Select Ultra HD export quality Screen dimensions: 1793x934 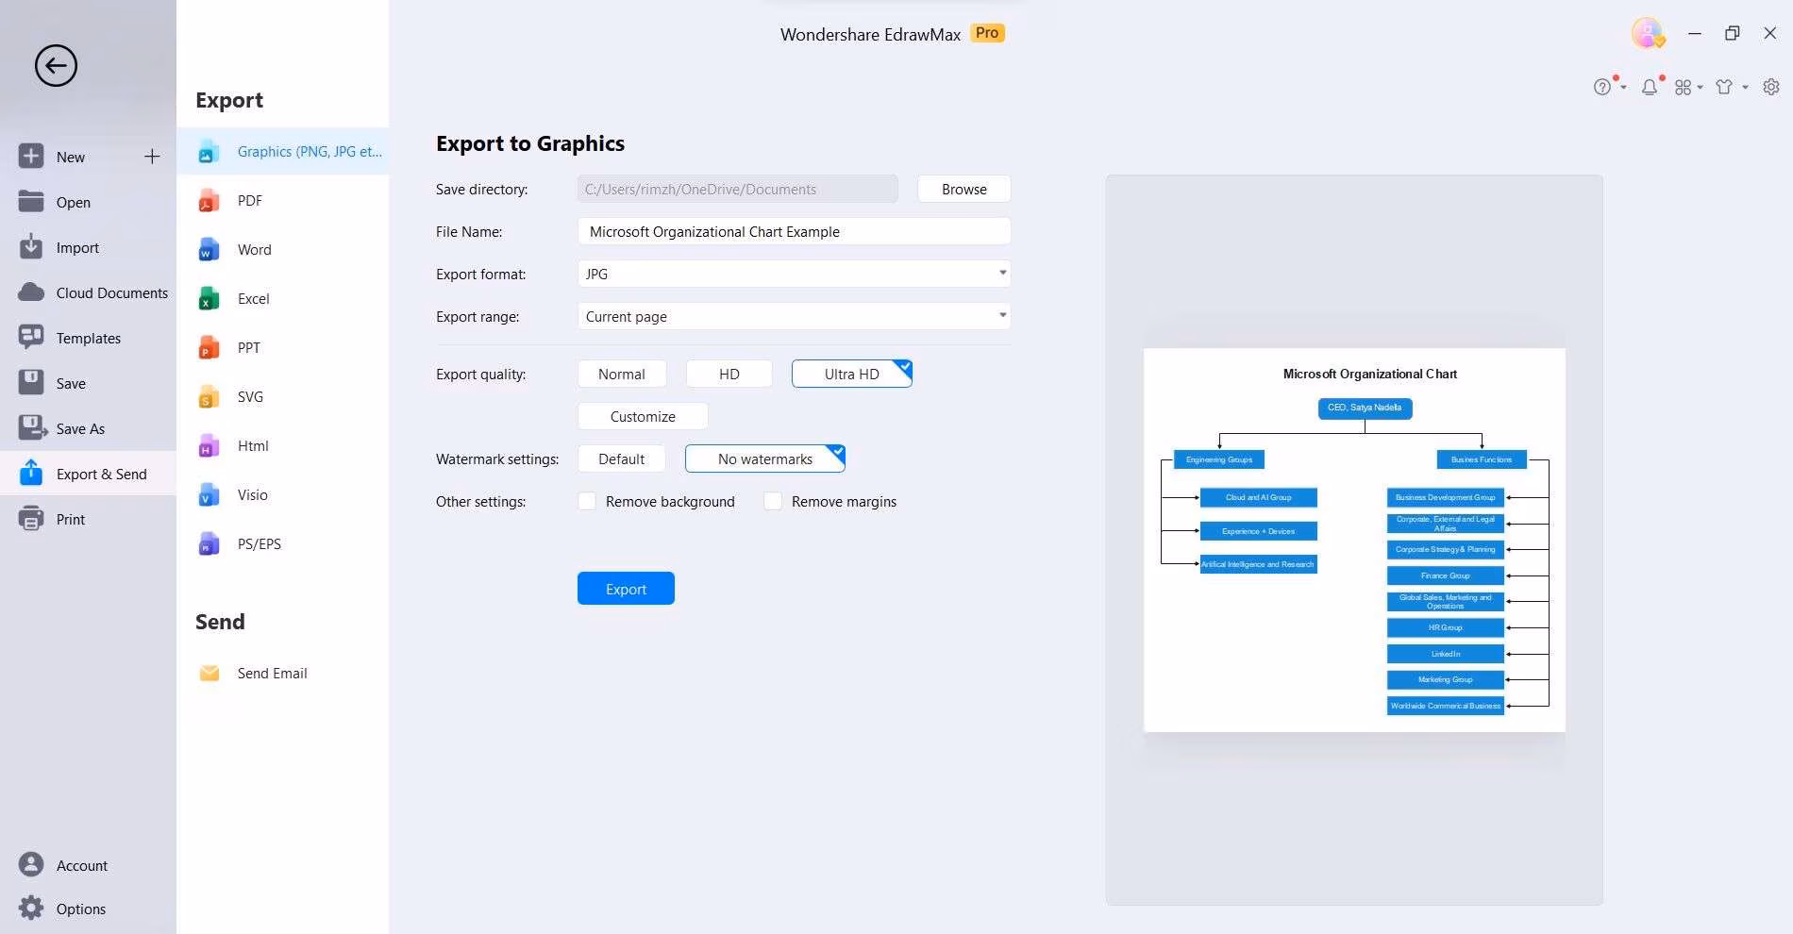(852, 374)
